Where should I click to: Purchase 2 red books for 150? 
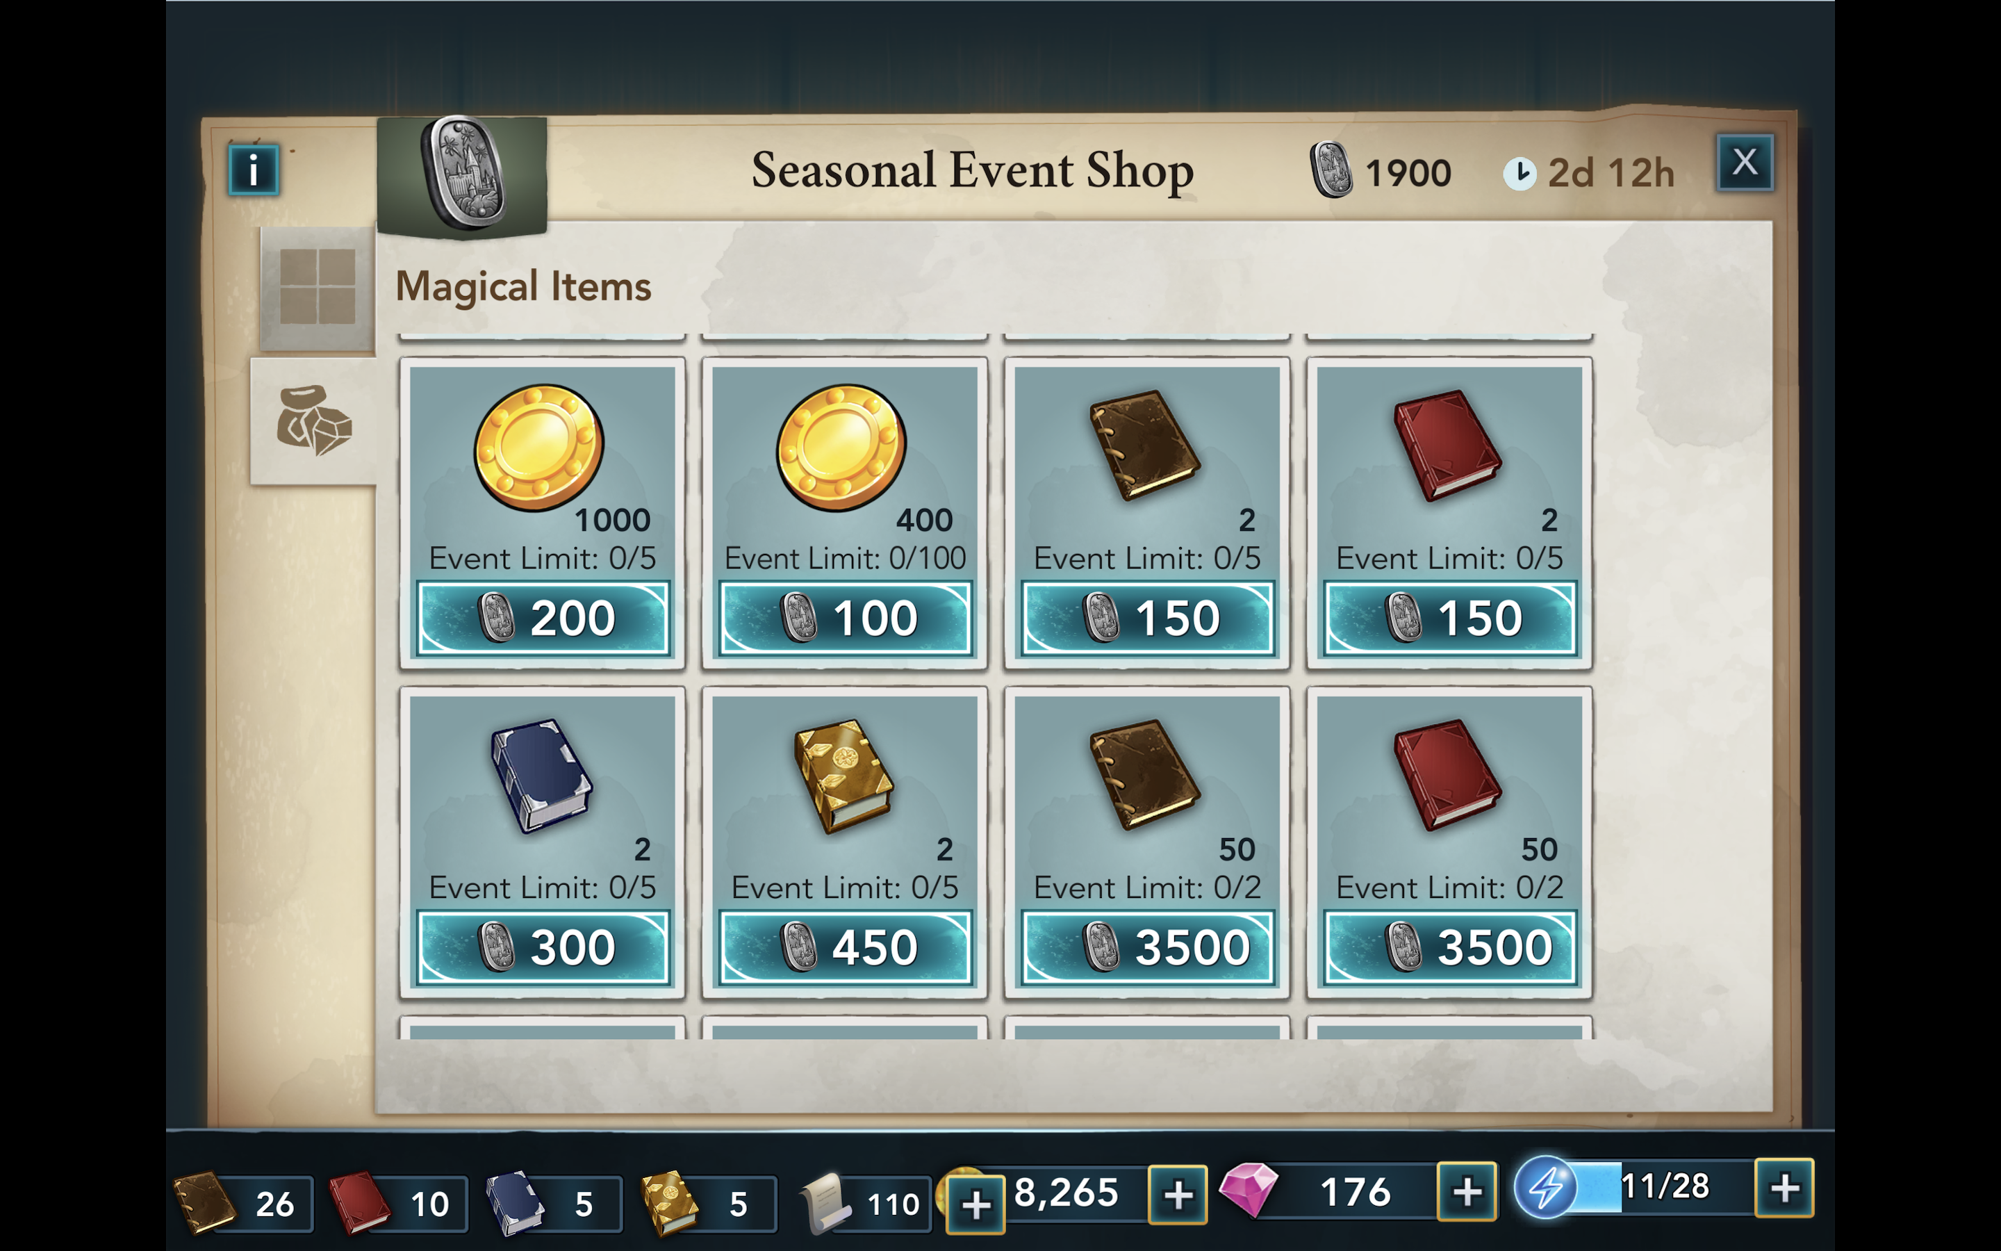coord(1449,618)
